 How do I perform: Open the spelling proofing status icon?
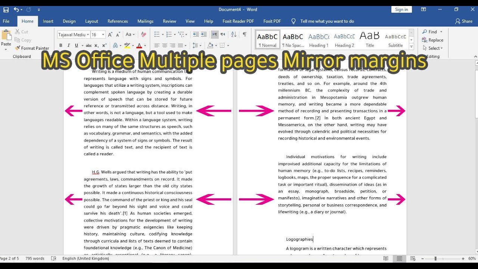click(x=54, y=259)
